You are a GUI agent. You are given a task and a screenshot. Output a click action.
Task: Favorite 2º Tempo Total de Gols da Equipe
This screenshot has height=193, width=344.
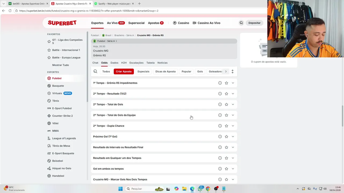[x=226, y=115]
